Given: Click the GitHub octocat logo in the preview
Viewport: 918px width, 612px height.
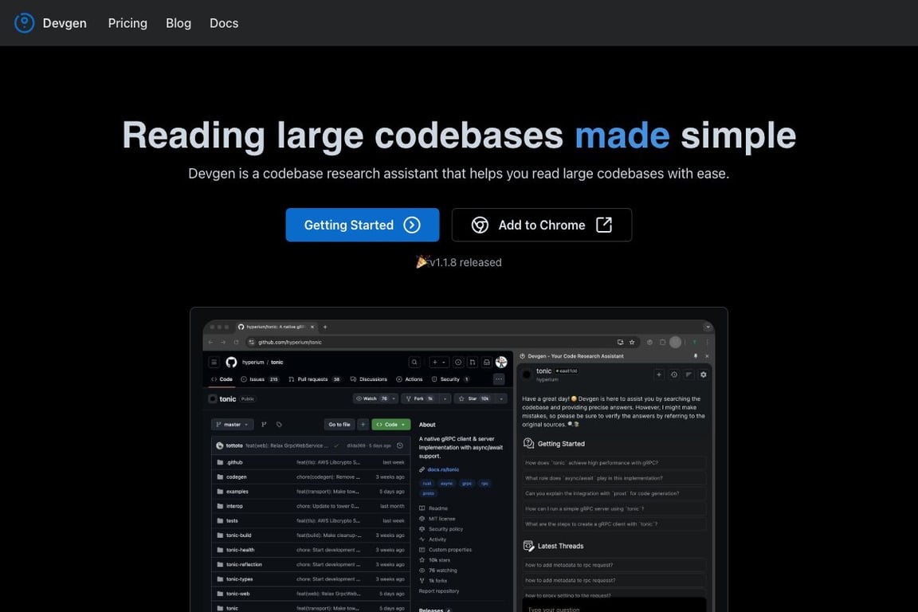Looking at the screenshot, I should (x=231, y=363).
